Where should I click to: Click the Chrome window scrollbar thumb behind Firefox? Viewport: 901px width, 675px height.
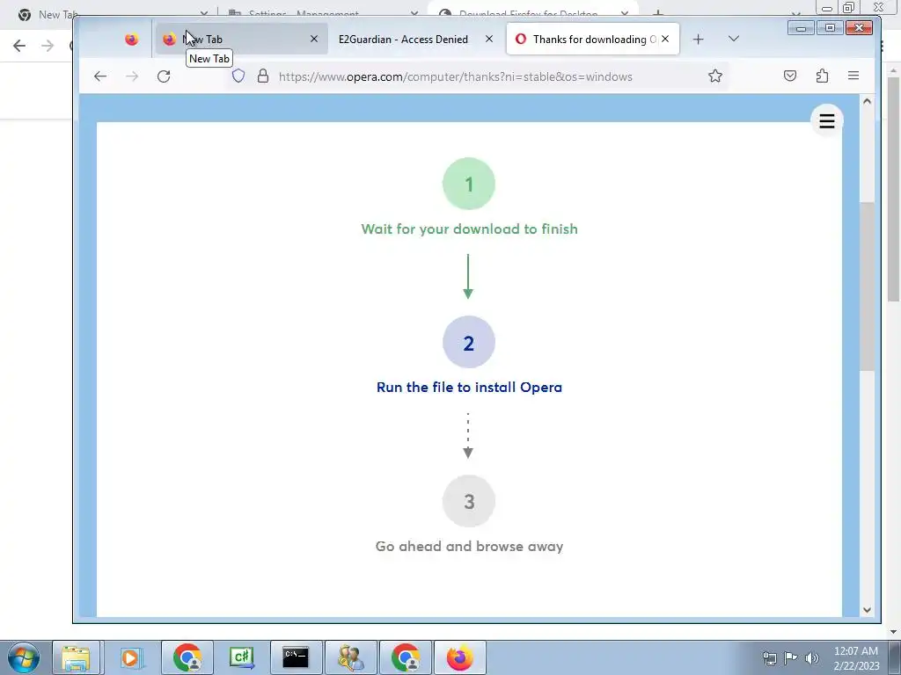click(x=893, y=190)
